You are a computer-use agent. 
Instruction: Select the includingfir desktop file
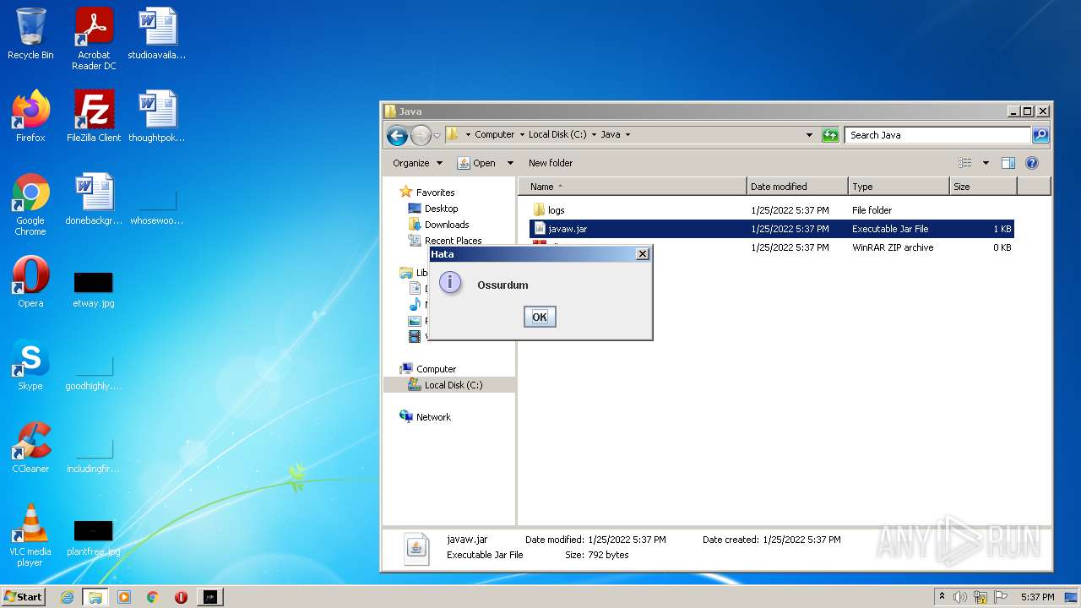point(94,456)
